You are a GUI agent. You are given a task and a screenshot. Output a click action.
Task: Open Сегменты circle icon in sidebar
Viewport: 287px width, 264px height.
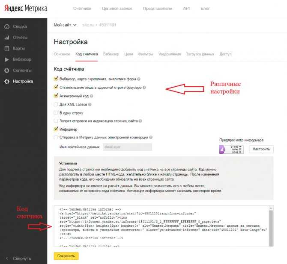pos(7,70)
